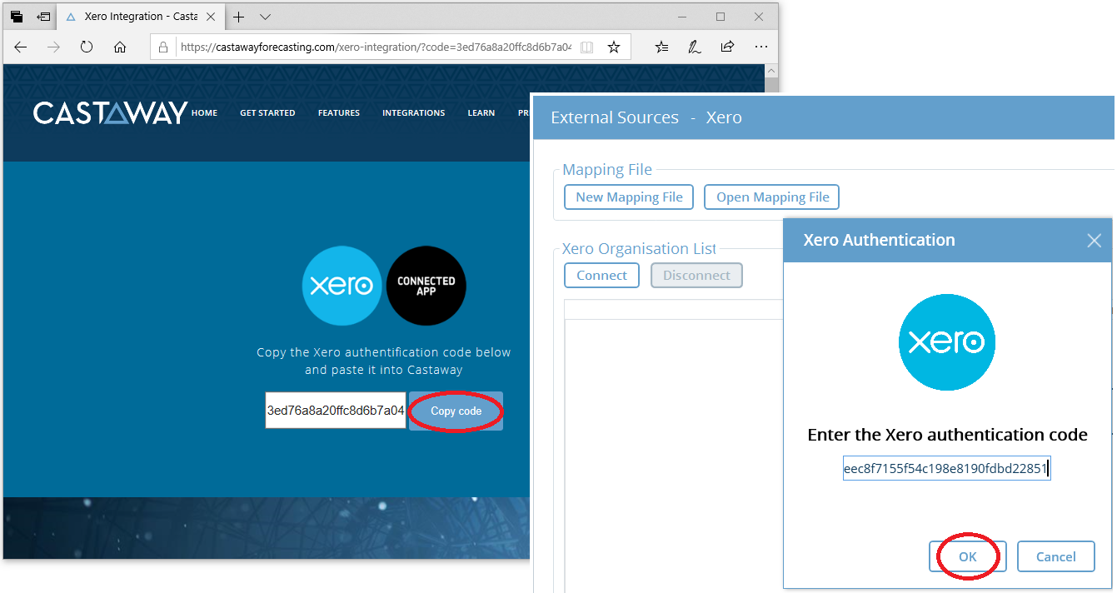Click the blue Xero circle logo
The image size is (1117, 593).
tap(342, 286)
